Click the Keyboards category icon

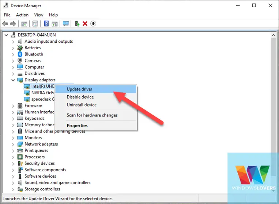pyautogui.click(x=20, y=119)
